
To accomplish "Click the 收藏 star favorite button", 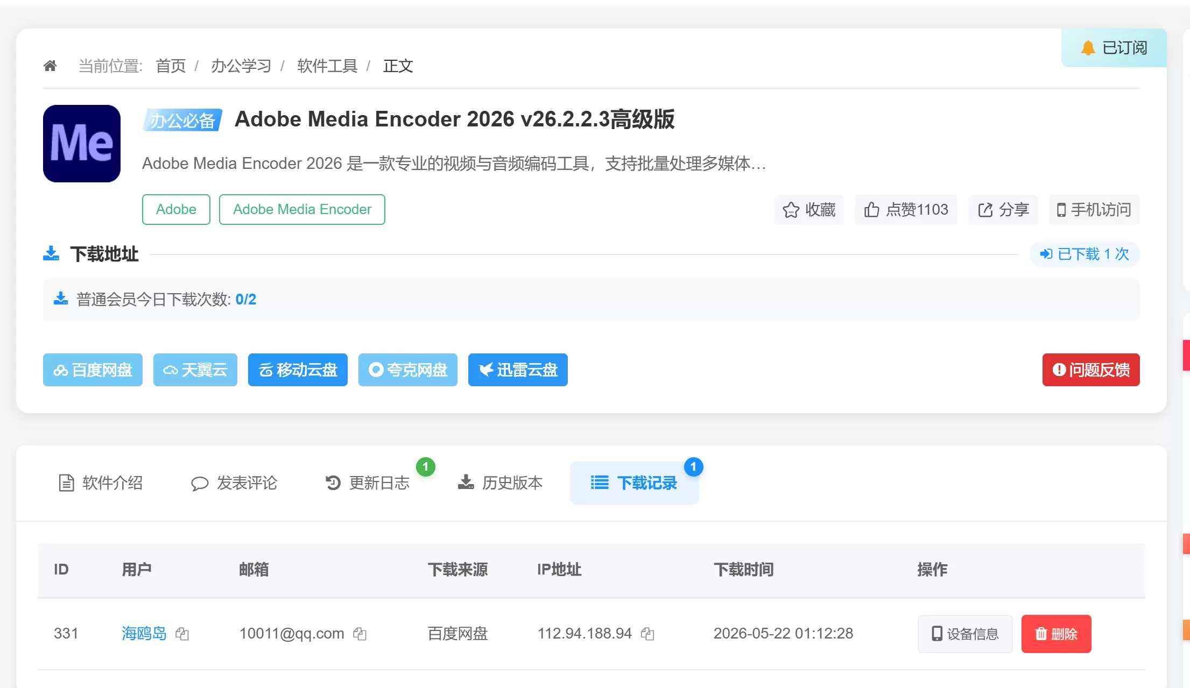I will pyautogui.click(x=809, y=210).
